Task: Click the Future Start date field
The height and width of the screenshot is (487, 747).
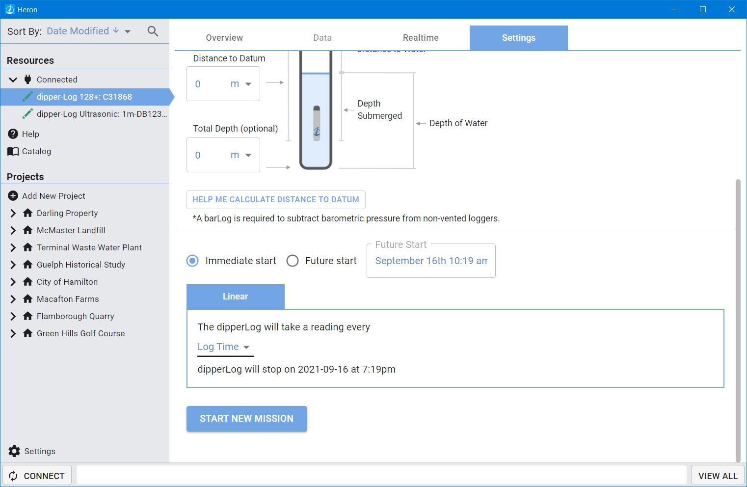Action: pos(431,261)
